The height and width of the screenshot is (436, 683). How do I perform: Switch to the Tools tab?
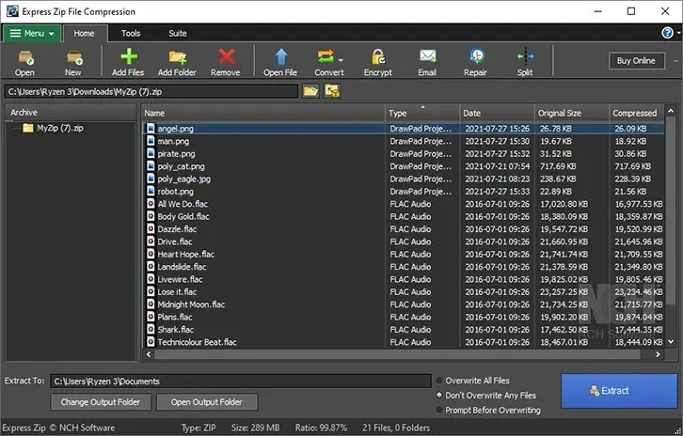point(131,33)
